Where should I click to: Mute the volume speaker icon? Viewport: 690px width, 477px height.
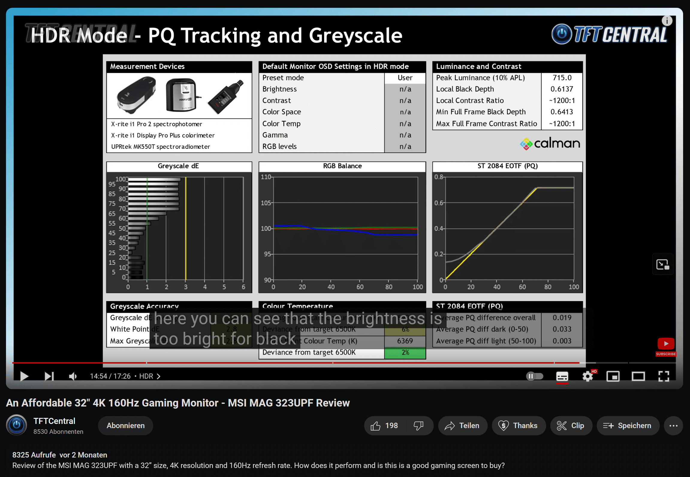(x=73, y=376)
